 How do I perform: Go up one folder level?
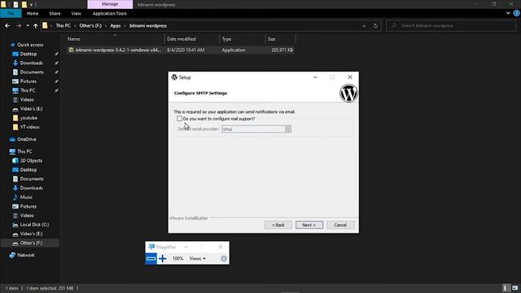[x=36, y=25]
